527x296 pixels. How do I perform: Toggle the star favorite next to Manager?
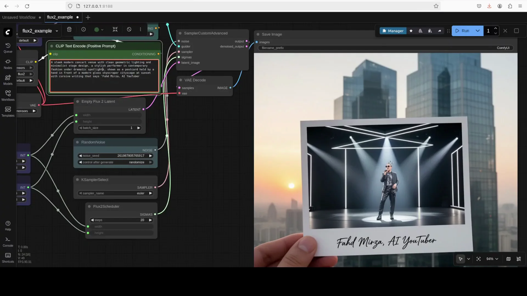[x=411, y=31]
